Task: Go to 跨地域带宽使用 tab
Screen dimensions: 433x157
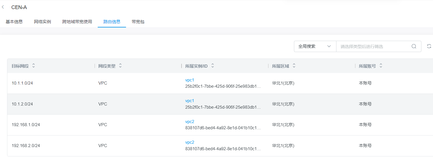Action: pos(77,21)
